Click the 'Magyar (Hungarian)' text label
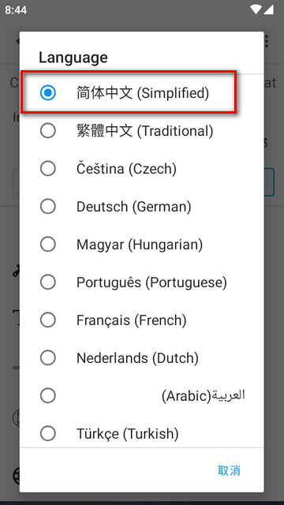The height and width of the screenshot is (505, 284). [x=140, y=245]
